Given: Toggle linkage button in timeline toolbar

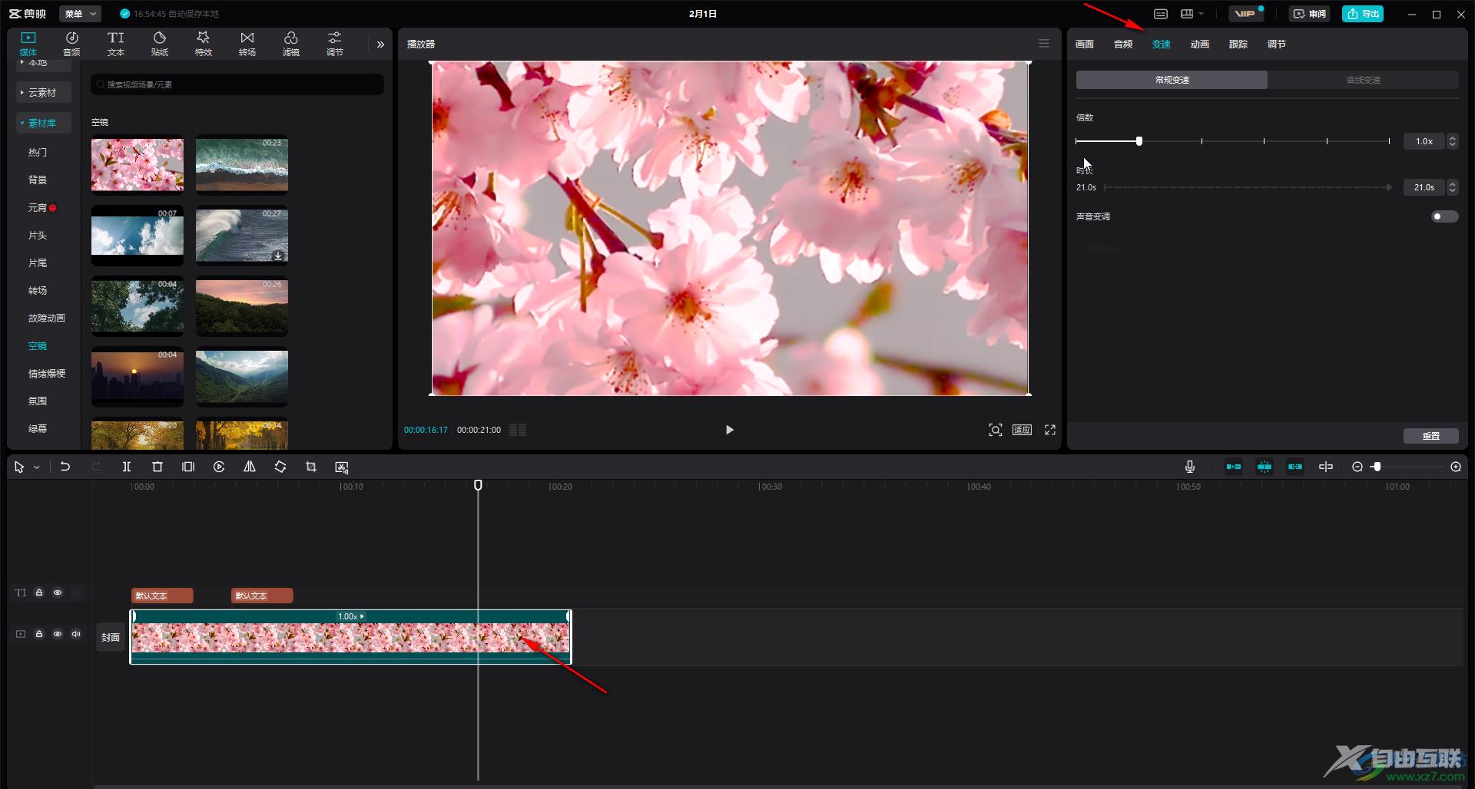Looking at the screenshot, I should tap(1295, 467).
